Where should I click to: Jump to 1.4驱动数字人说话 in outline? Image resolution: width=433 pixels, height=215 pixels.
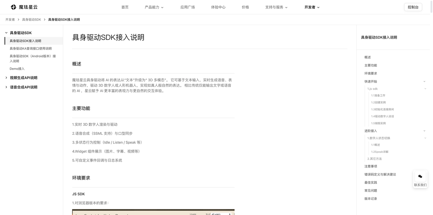coord(382,116)
